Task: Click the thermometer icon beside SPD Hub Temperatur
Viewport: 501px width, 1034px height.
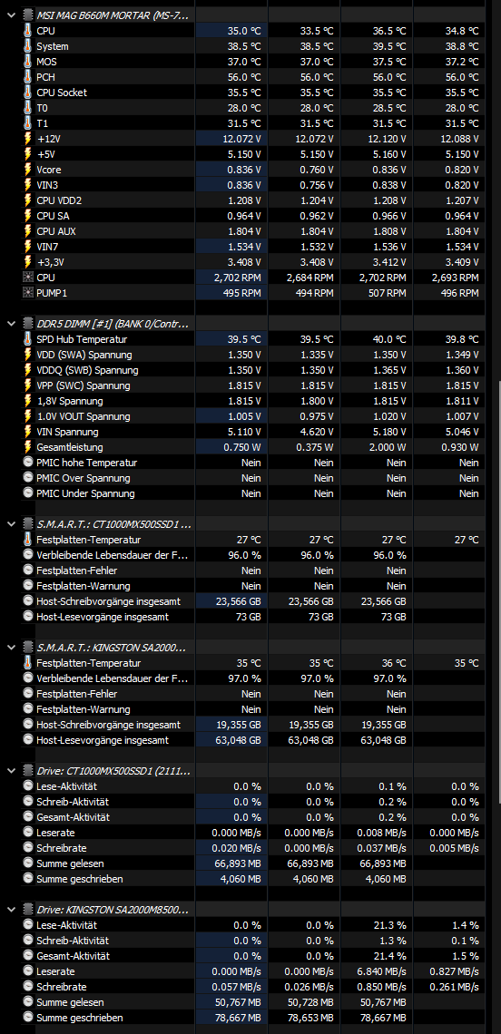Action: [x=28, y=339]
